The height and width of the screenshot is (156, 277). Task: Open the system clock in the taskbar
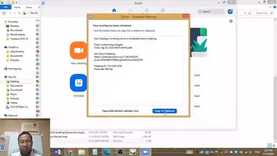[268, 152]
